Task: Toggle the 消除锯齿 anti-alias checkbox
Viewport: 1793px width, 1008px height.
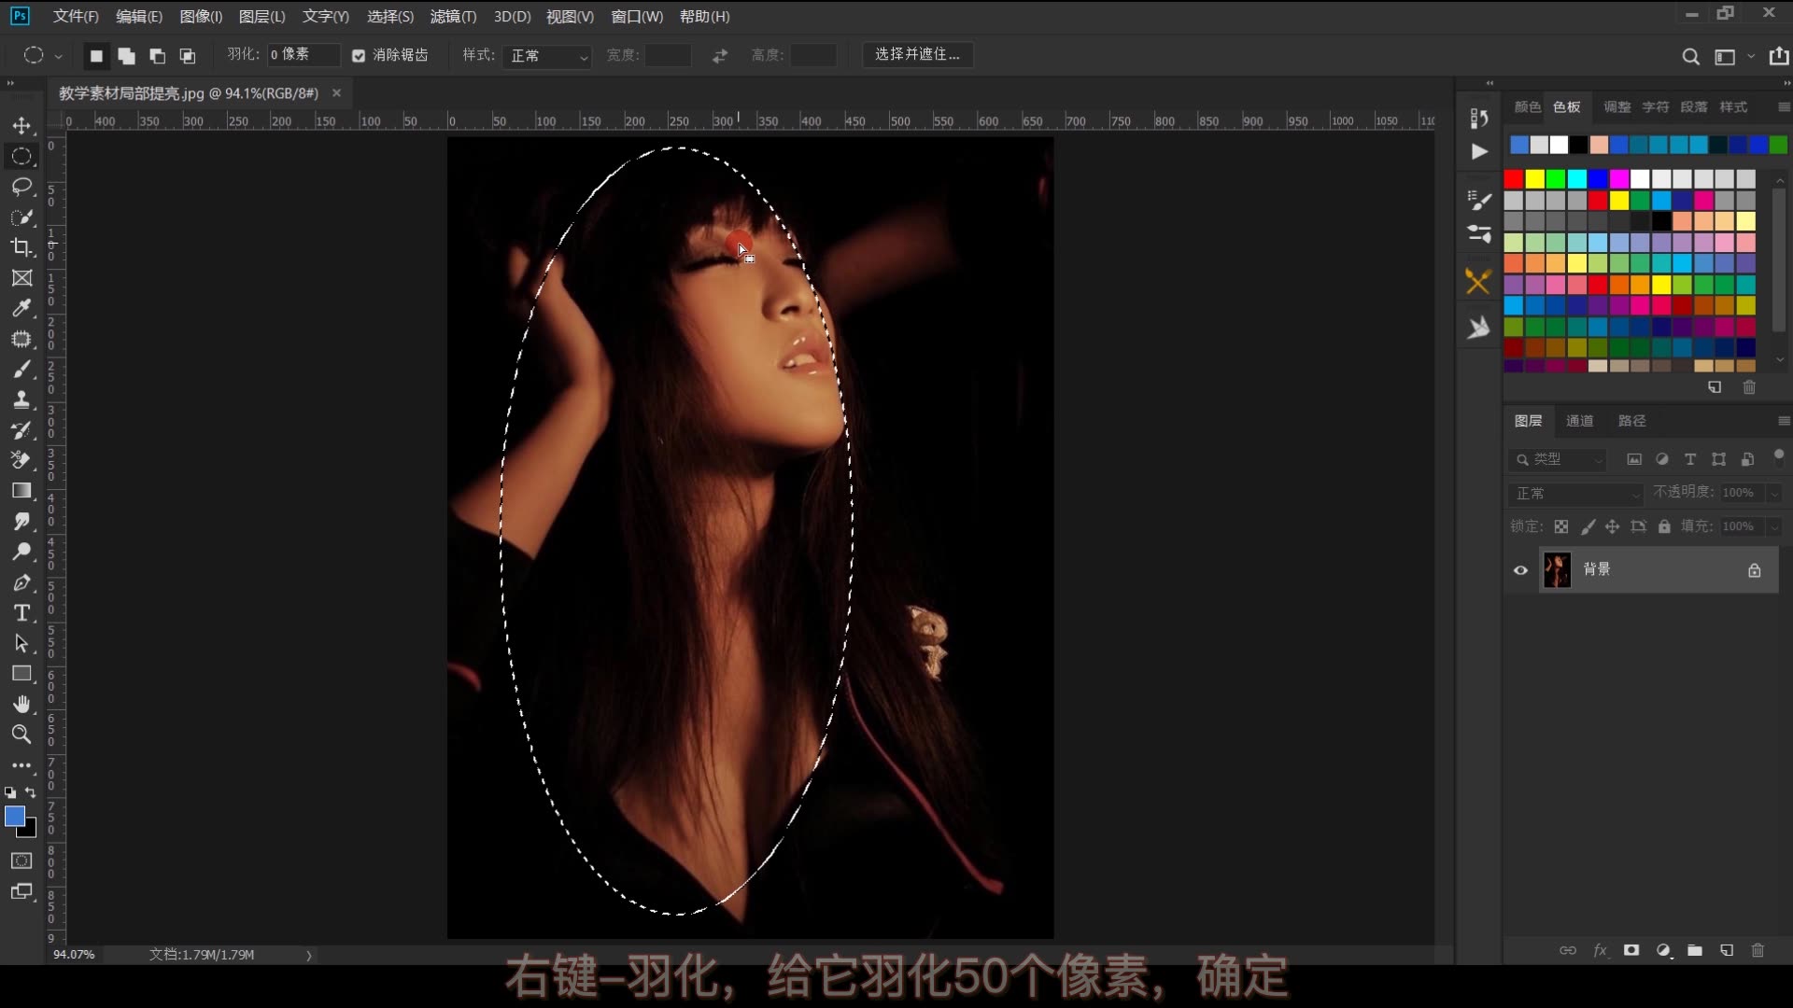Action: click(x=359, y=55)
